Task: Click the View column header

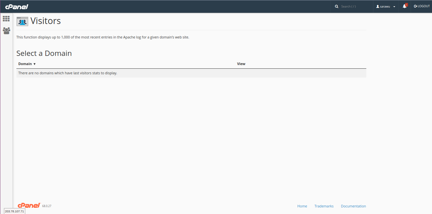Action: pyautogui.click(x=241, y=64)
